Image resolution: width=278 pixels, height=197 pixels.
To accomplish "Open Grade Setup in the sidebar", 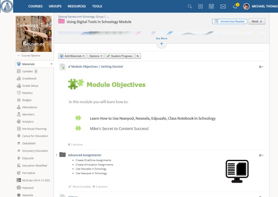I will pos(30,86).
